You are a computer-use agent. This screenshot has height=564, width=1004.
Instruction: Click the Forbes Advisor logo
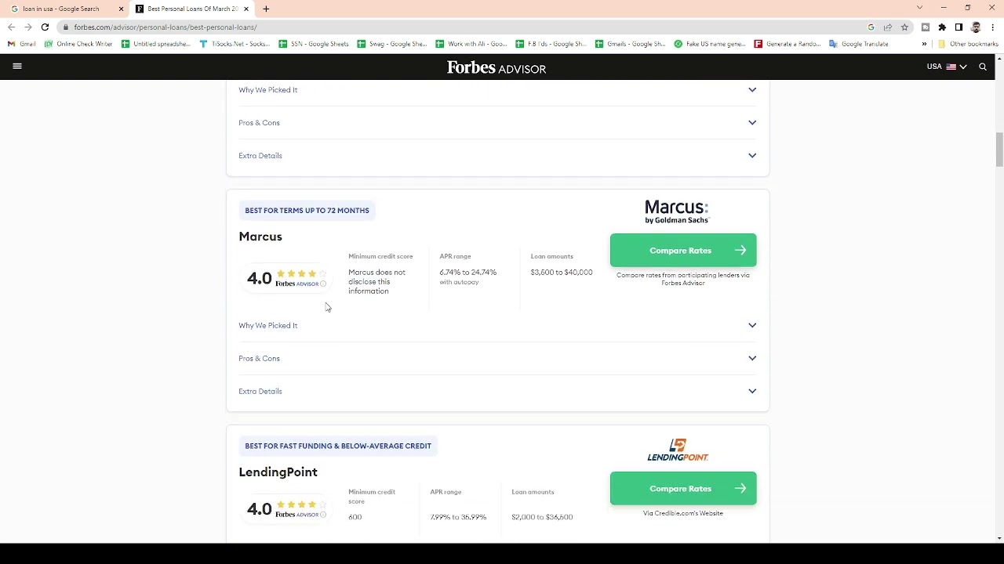497,67
